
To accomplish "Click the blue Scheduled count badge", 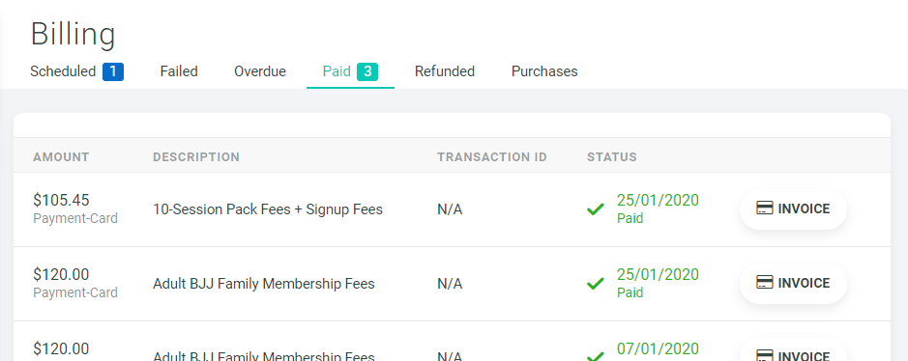I will pyautogui.click(x=113, y=71).
